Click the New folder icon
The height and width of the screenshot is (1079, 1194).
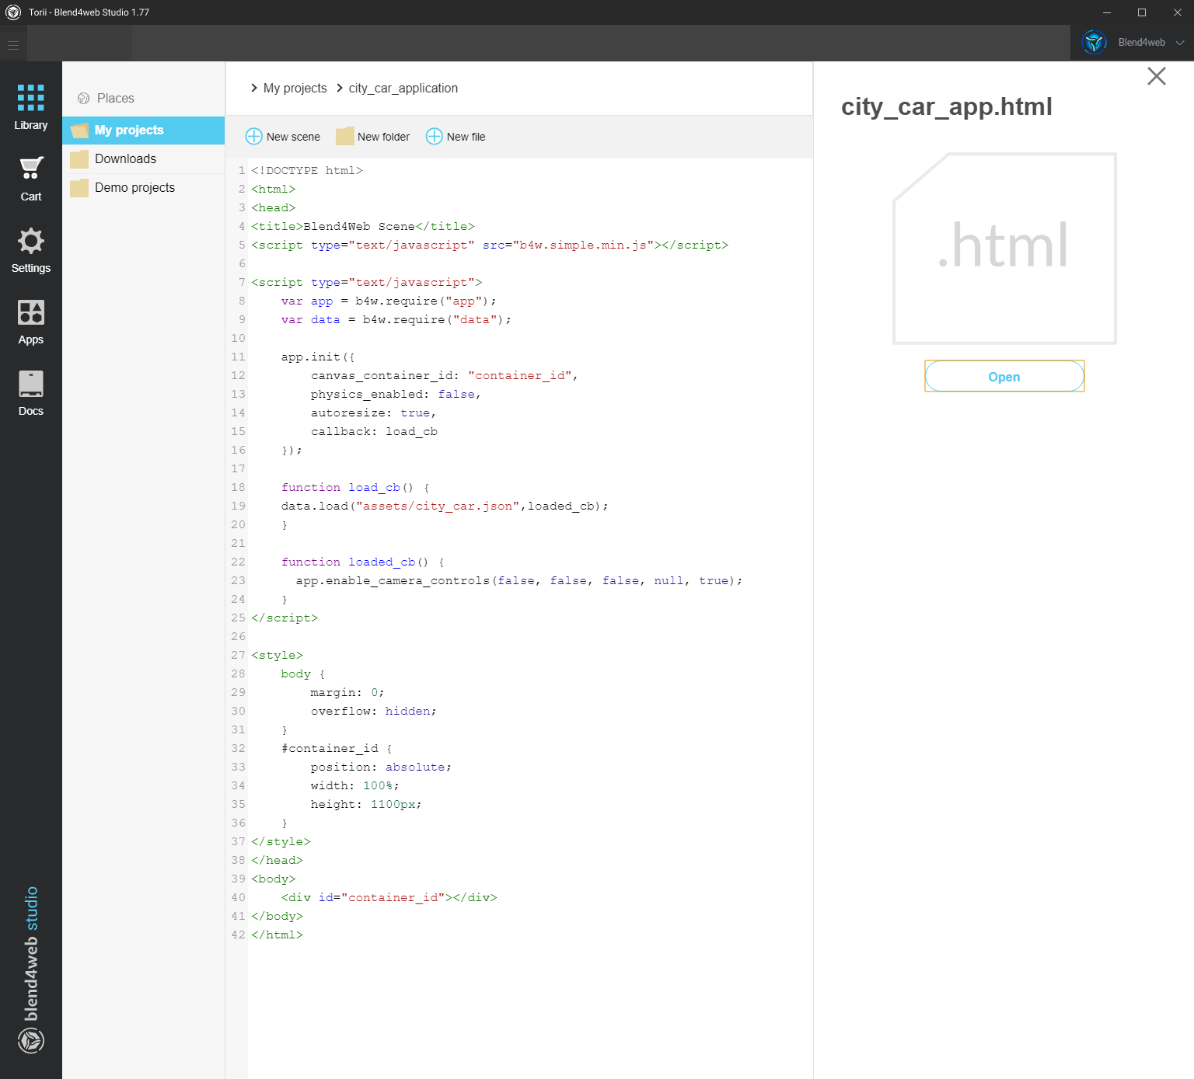[x=345, y=137]
